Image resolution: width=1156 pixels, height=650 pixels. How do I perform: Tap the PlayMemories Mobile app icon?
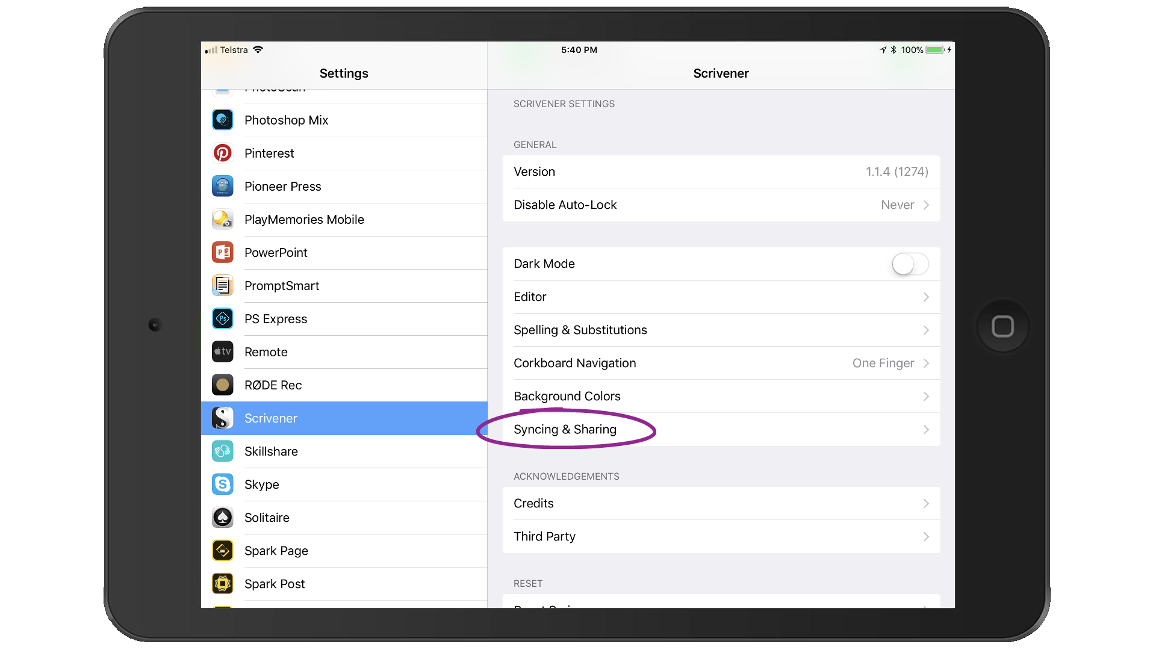(223, 219)
